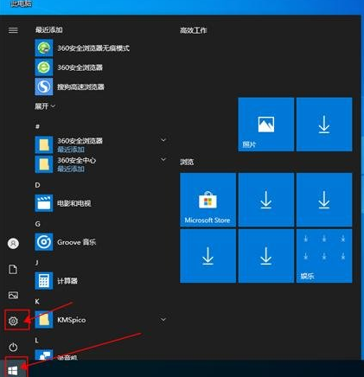The height and width of the screenshot is (377, 364).
Task: Expand chevron beside 360安全浏览器 folder
Action: point(163,140)
